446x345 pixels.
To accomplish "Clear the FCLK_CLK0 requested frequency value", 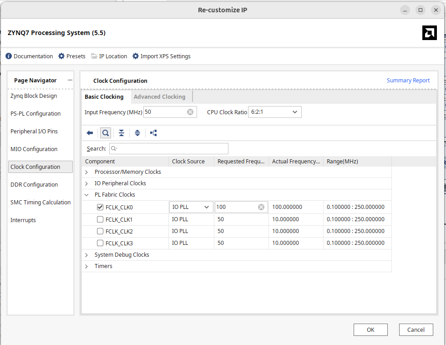I will pyautogui.click(x=261, y=207).
